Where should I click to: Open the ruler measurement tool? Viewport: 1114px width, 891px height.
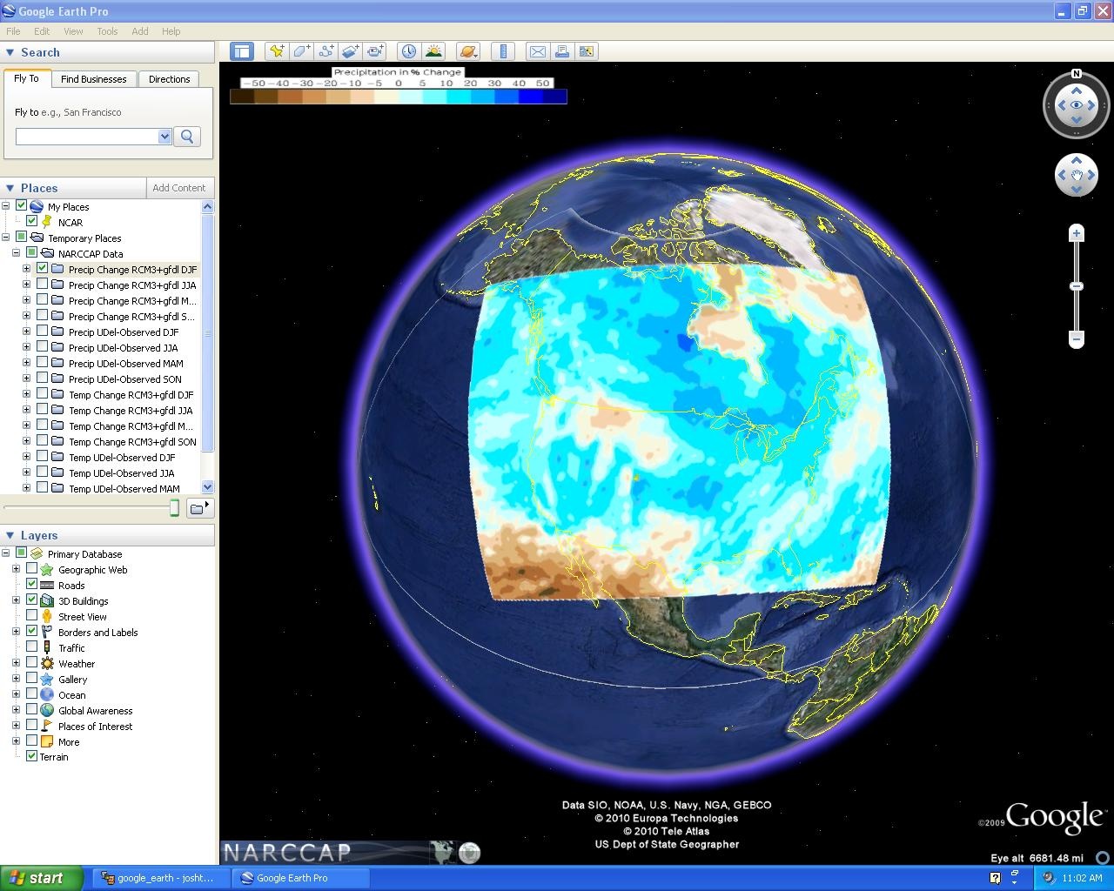pos(503,51)
